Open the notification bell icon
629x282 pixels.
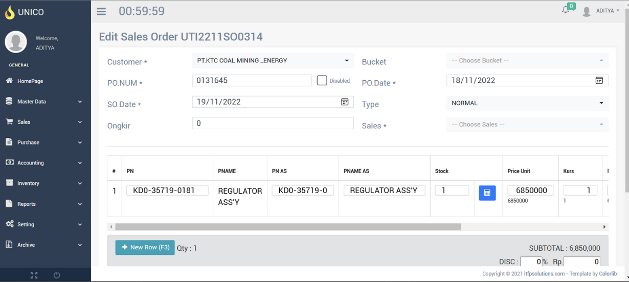click(x=566, y=10)
